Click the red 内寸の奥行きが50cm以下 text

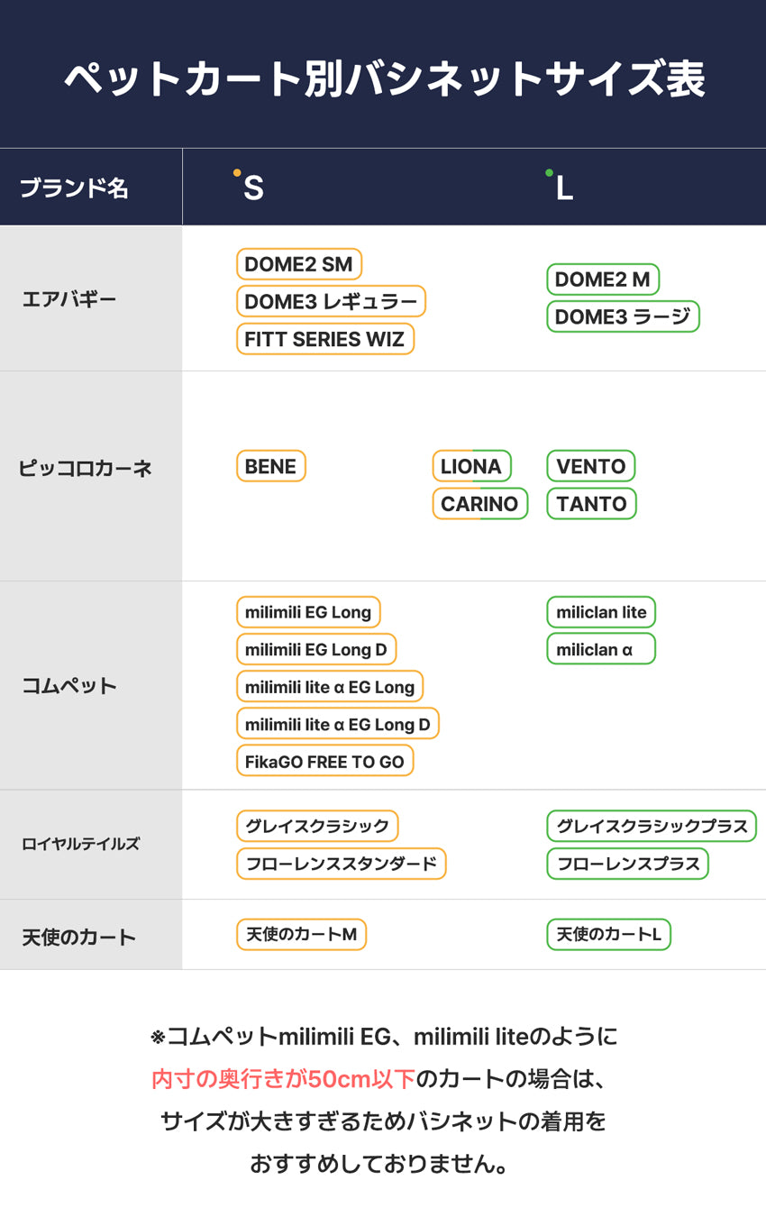point(284,1078)
